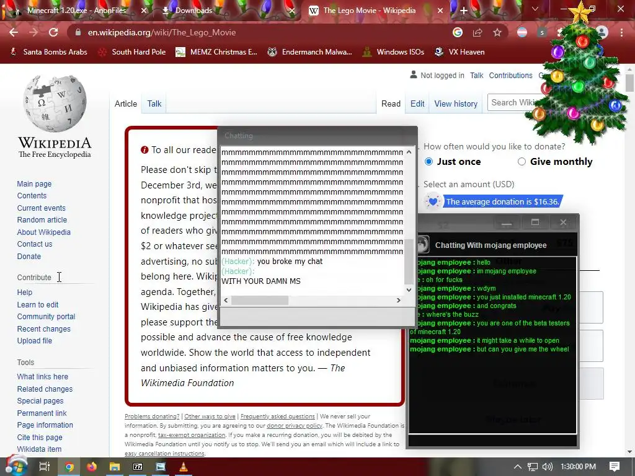Open Santa Bombs Arabs bookmark
This screenshot has height=476, width=635.
point(48,52)
